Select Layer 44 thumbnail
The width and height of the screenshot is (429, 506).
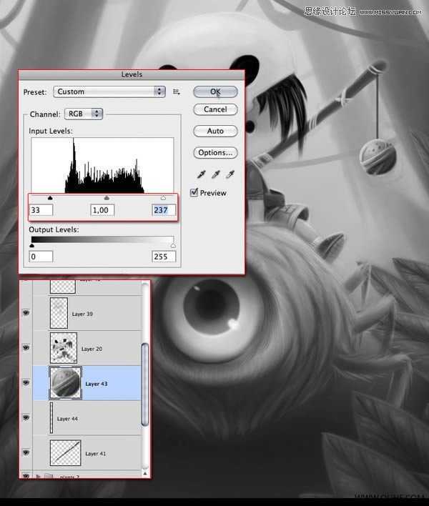[51, 417]
